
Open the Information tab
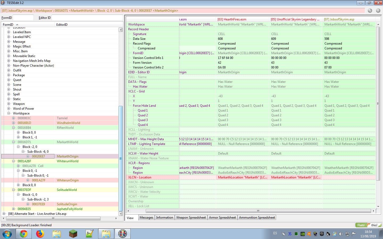(165, 217)
